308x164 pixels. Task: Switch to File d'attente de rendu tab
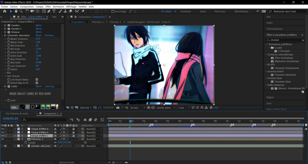(17, 114)
